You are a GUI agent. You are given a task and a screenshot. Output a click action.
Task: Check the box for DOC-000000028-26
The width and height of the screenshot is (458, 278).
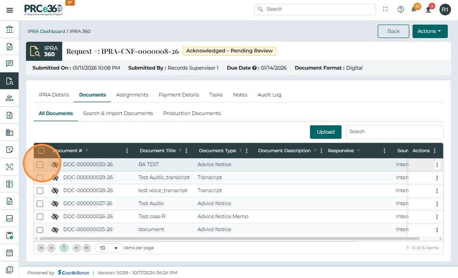(x=40, y=191)
